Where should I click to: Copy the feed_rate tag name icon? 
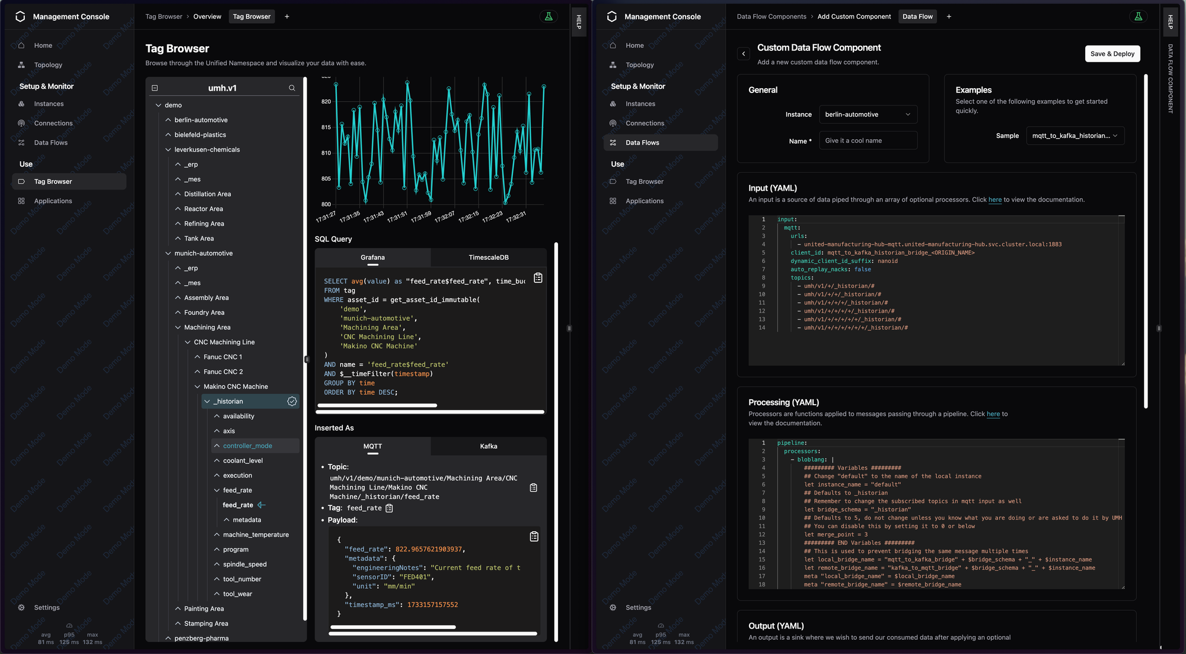[389, 508]
